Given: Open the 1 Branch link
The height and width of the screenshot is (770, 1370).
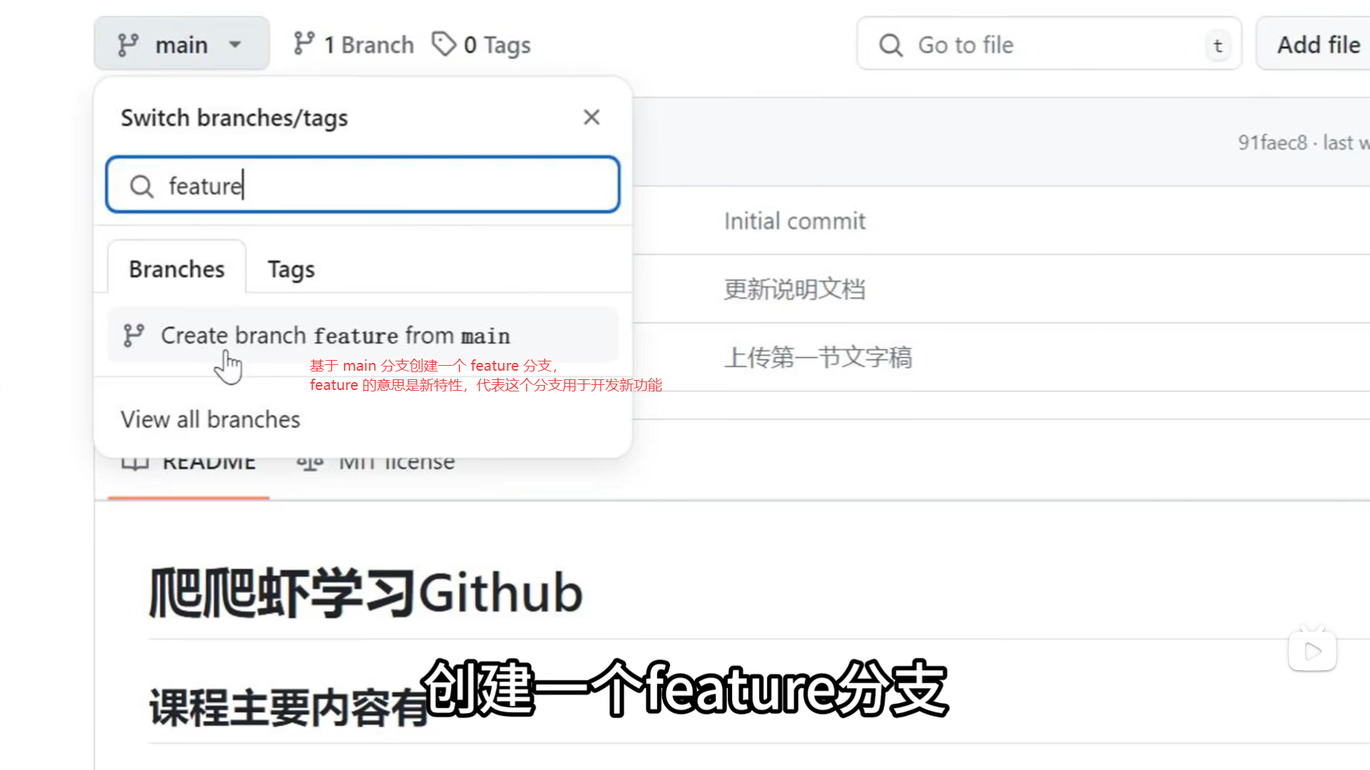Looking at the screenshot, I should point(353,44).
